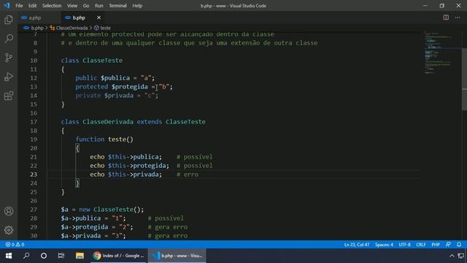Click the VS Code taskbar button

pos(177,256)
